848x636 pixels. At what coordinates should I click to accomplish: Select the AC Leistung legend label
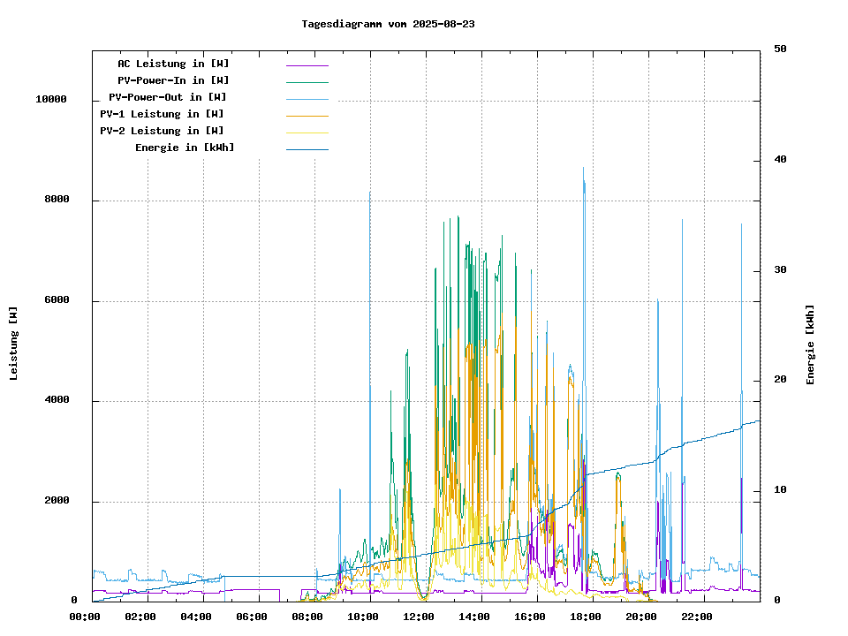tap(173, 64)
